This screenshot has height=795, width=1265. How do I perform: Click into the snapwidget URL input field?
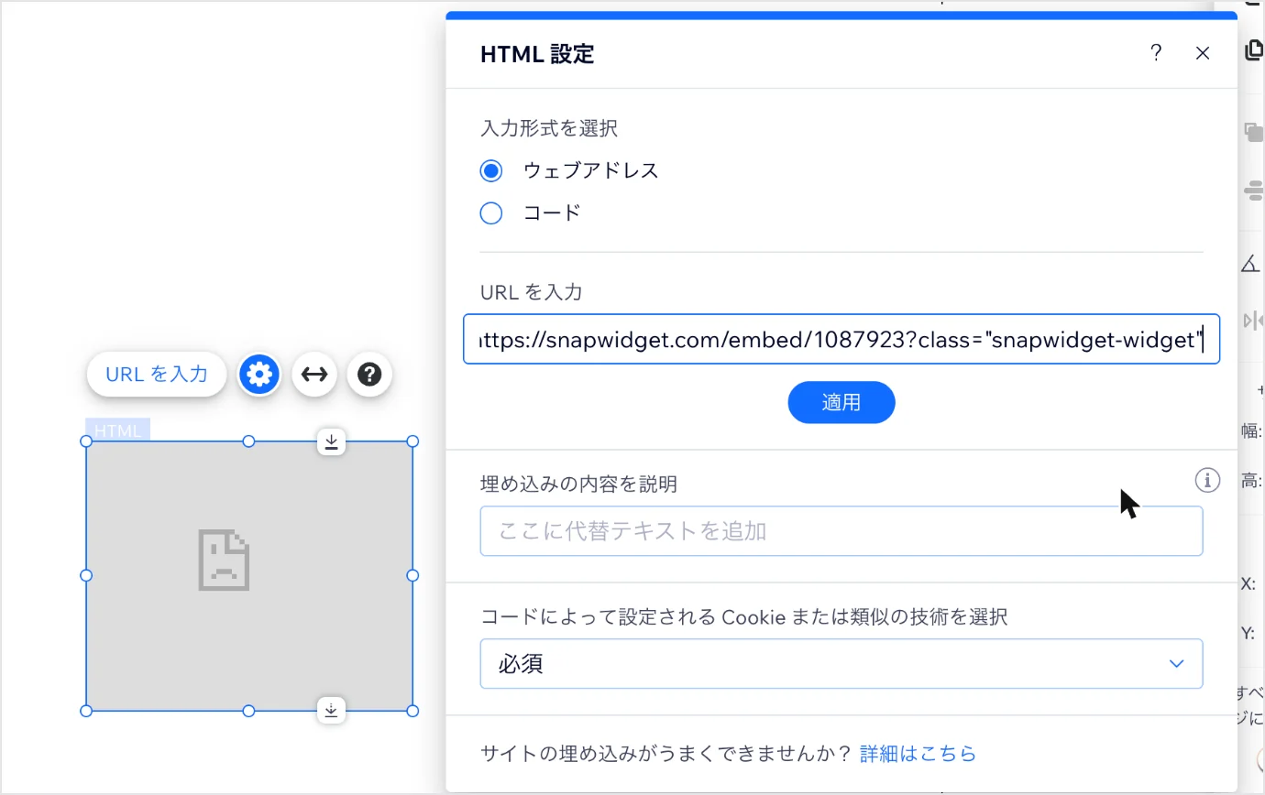pos(841,340)
